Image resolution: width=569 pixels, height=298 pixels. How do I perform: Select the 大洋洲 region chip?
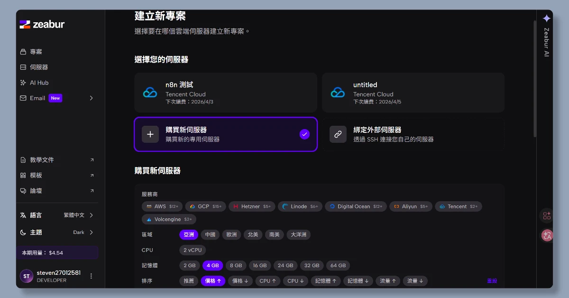click(x=298, y=234)
